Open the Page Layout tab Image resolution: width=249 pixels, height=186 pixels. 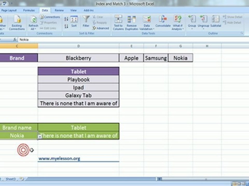tap(9, 10)
